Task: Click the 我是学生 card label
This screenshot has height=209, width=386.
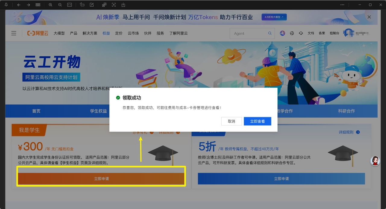Action: [29, 130]
